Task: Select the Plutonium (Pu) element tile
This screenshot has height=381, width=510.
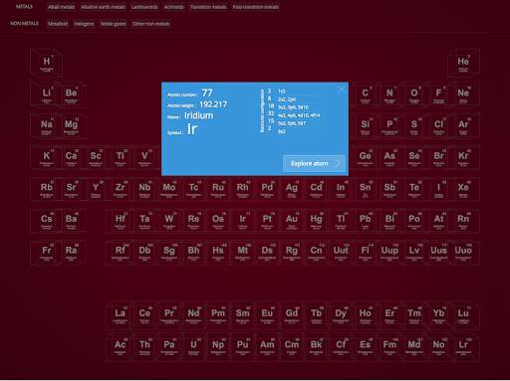Action: 243,346
